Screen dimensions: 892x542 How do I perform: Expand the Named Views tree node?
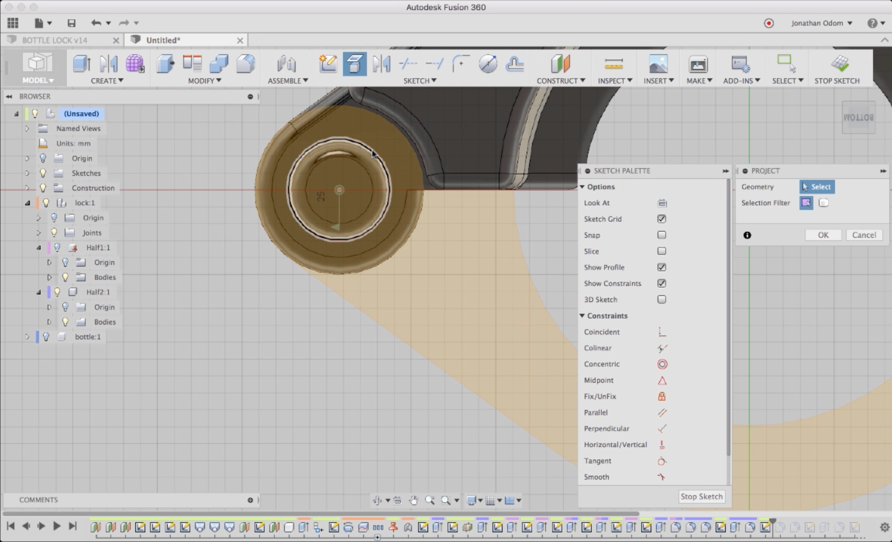point(27,129)
